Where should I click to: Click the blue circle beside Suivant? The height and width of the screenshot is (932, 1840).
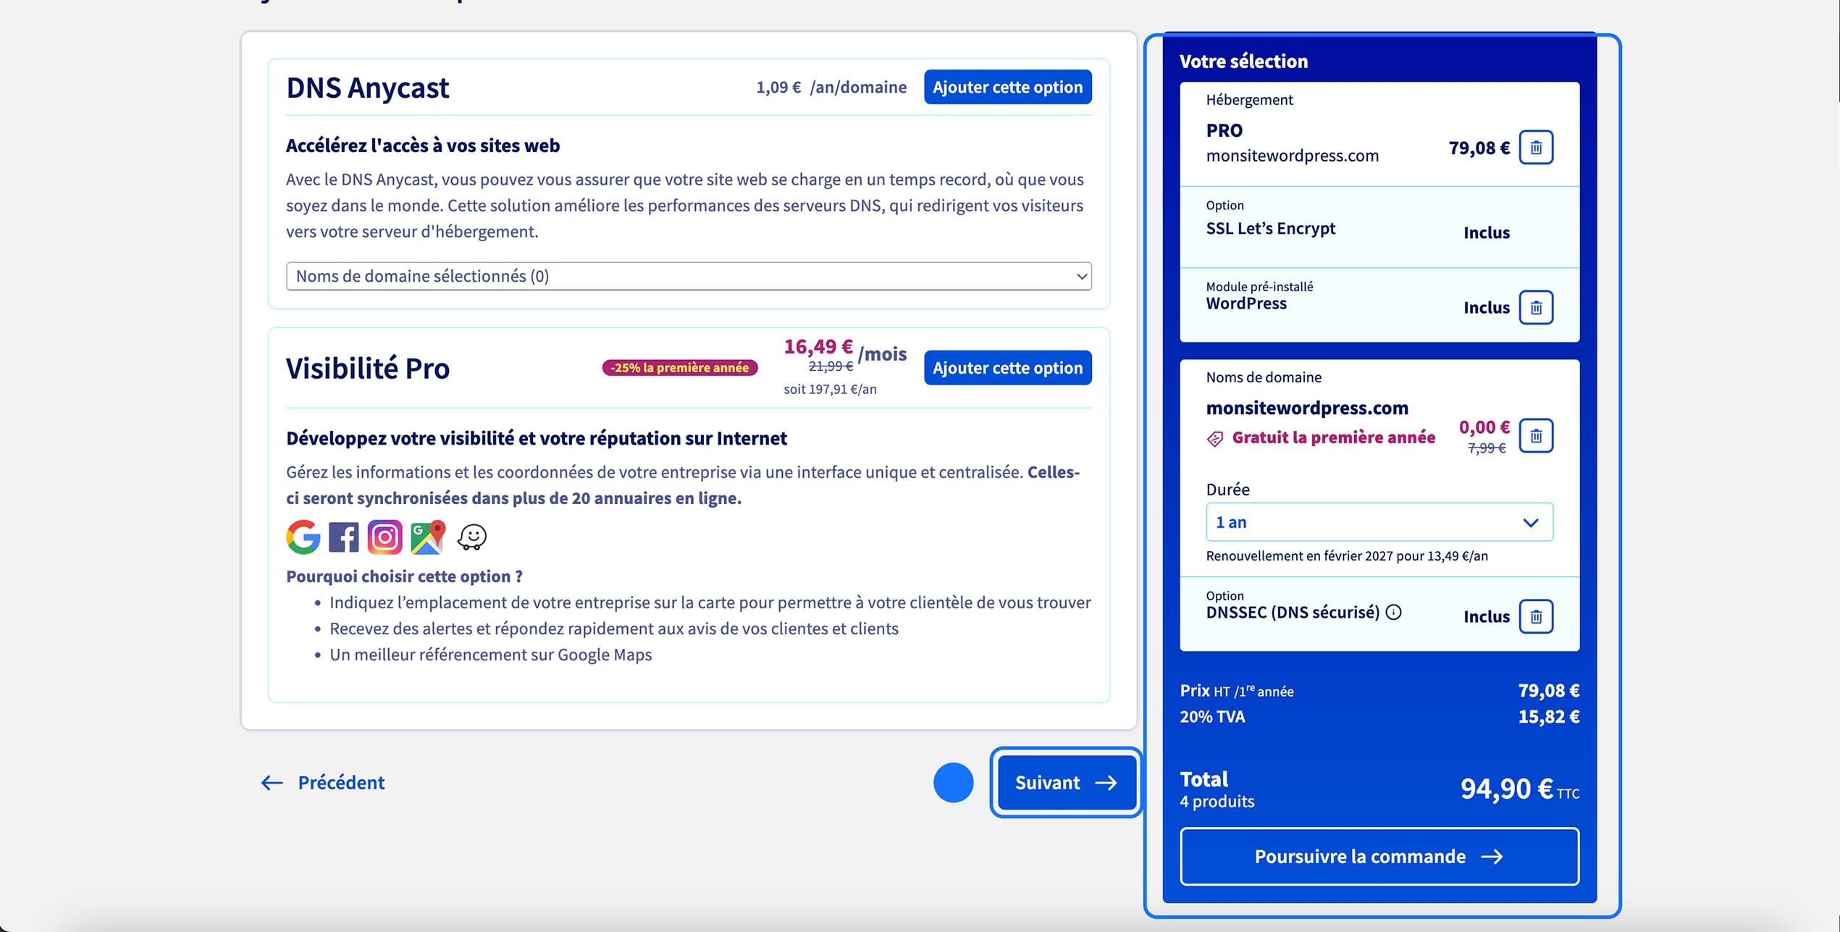point(953,783)
